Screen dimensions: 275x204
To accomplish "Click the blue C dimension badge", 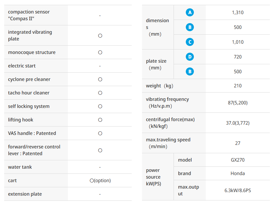I will coord(190,42).
